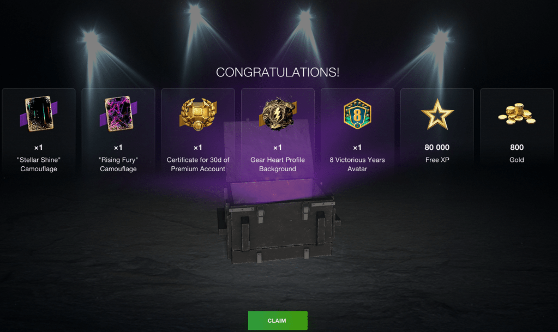Screen dimensions: 558x332
Task: Click the x1 count under avatar badge
Action: (357, 147)
